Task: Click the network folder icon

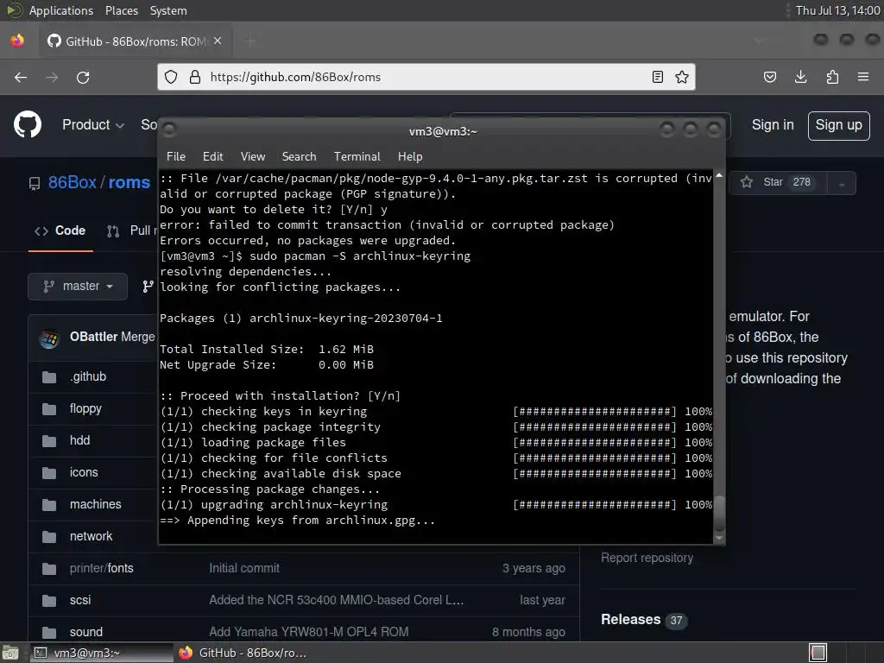Action: (x=49, y=536)
